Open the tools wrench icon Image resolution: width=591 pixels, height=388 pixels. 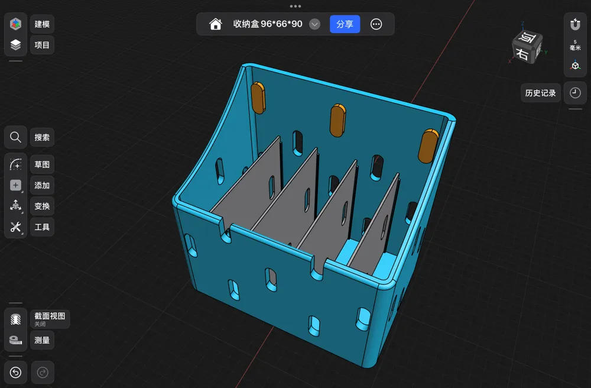click(15, 227)
